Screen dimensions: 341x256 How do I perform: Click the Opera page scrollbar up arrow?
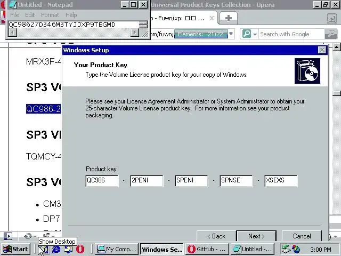pos(337,47)
